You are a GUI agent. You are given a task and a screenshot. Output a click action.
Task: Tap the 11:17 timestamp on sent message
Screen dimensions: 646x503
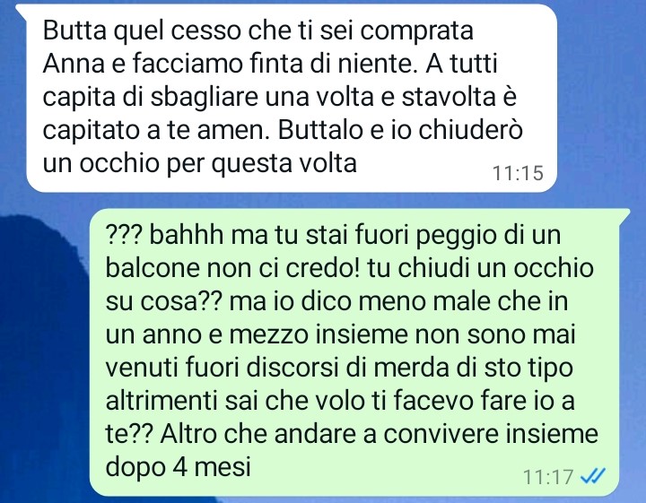pyautogui.click(x=548, y=477)
